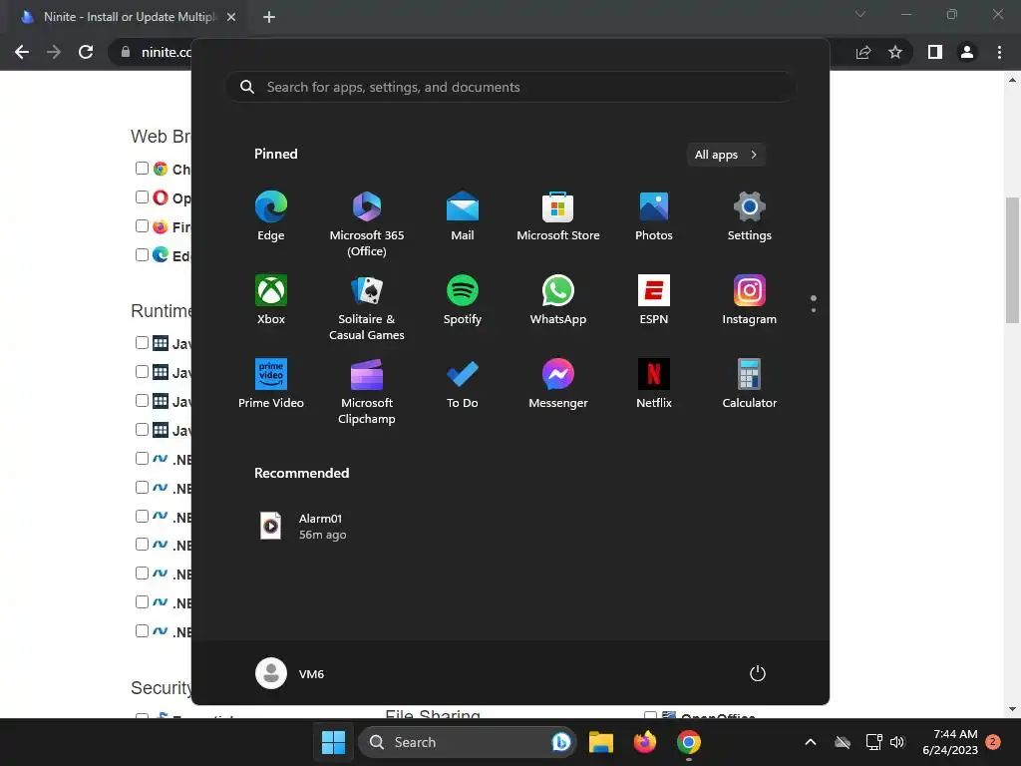Open the VM6 user account menu
Image resolution: width=1021 pixels, height=766 pixels.
(290, 673)
